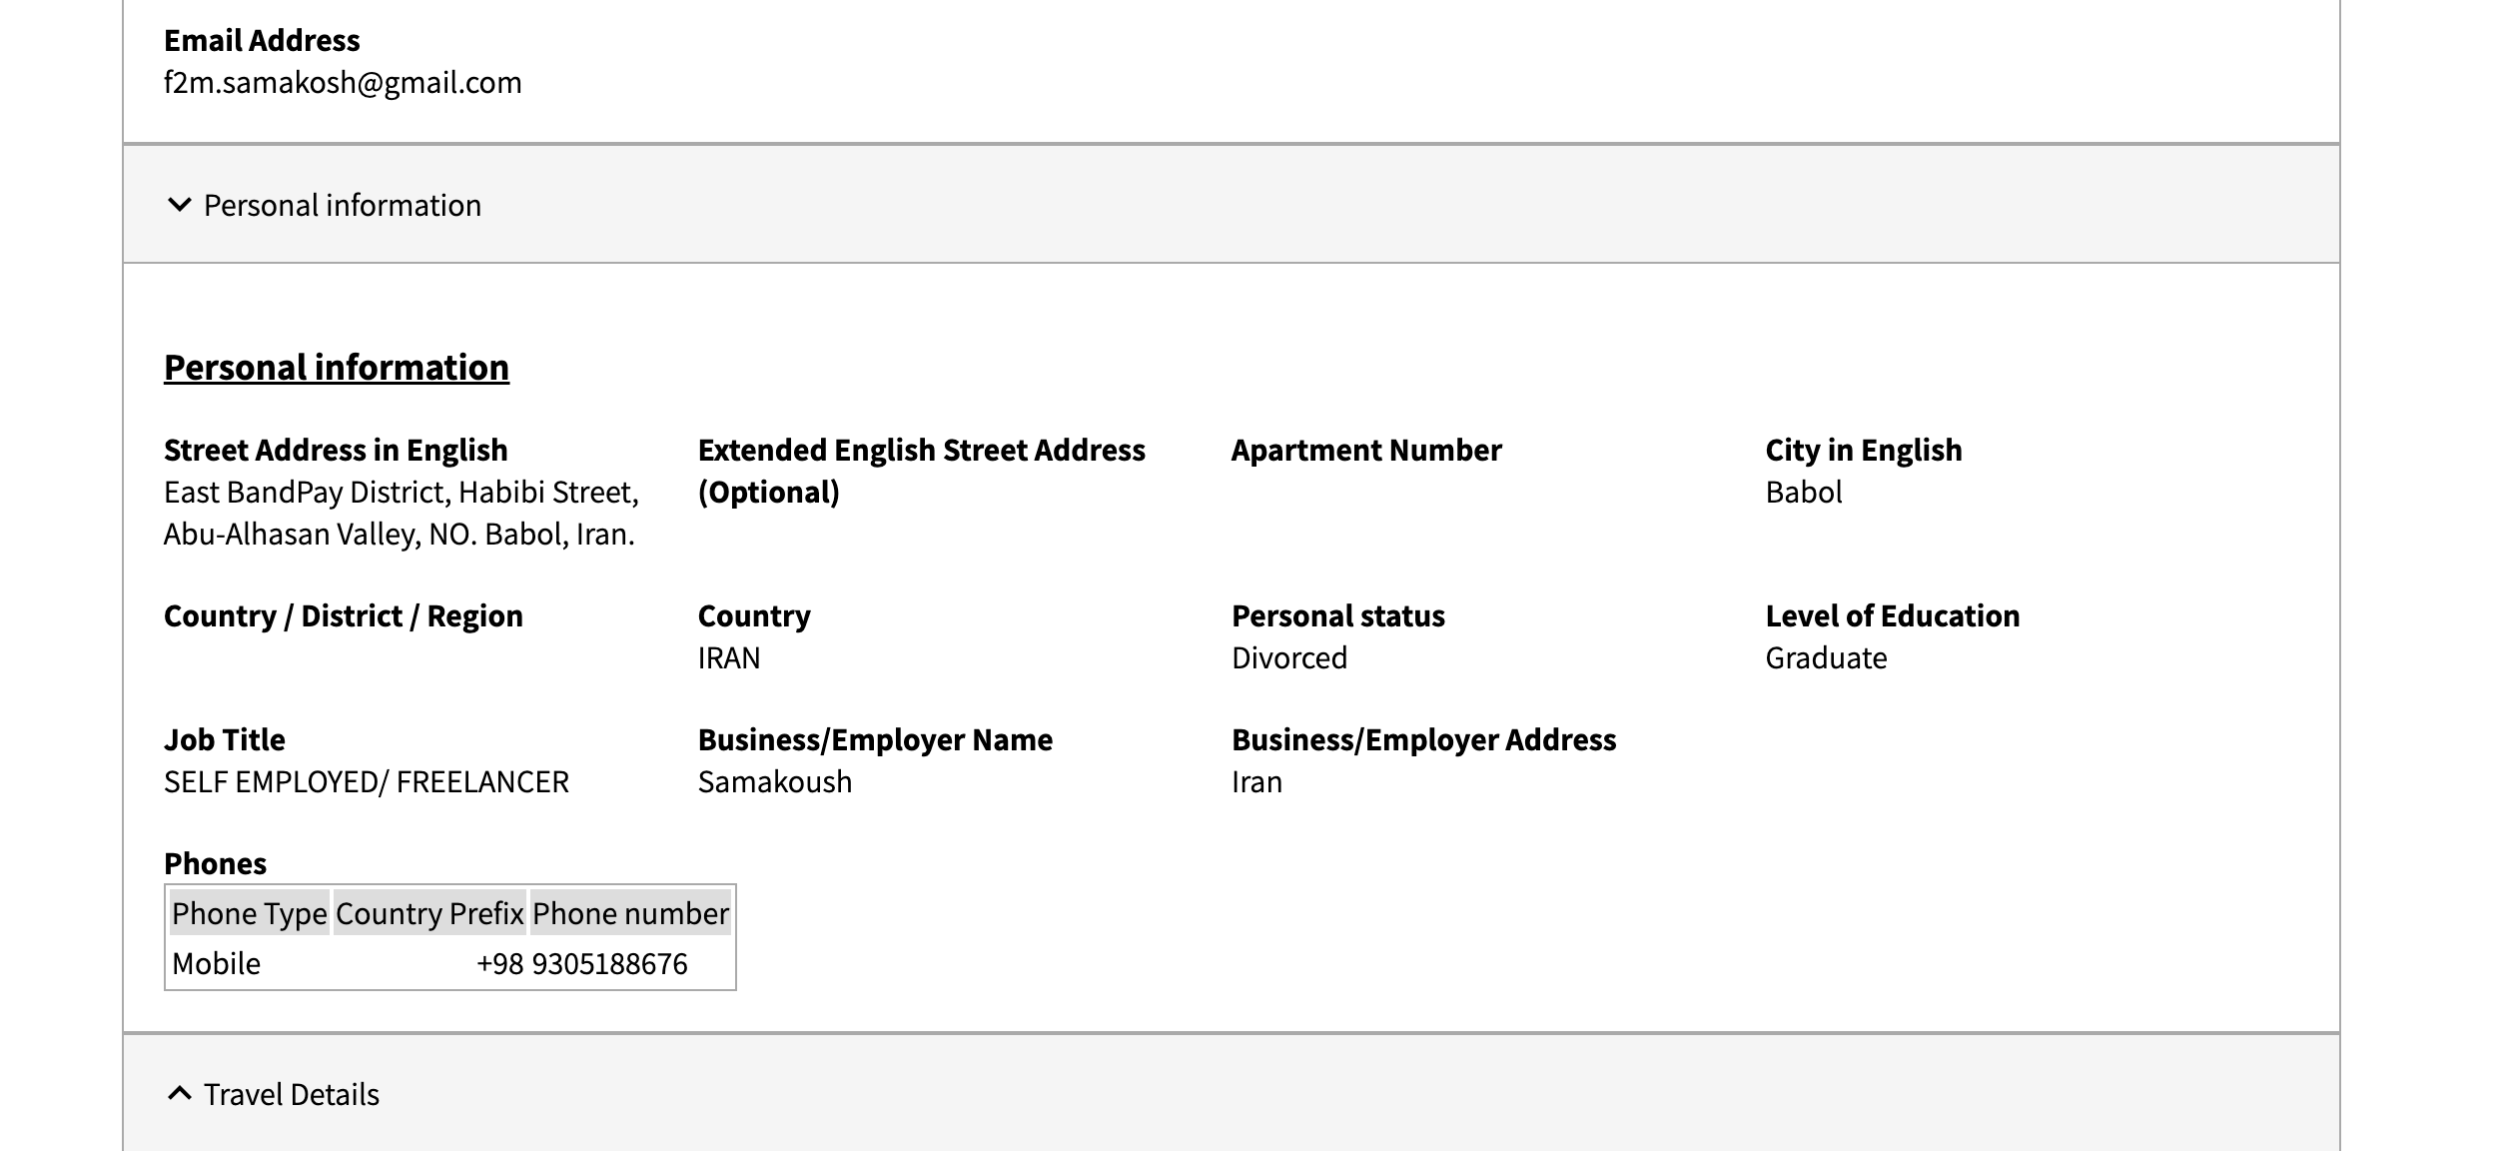Click the Divorced personal status value
This screenshot has height=1151, width=2501.
pyautogui.click(x=1289, y=658)
